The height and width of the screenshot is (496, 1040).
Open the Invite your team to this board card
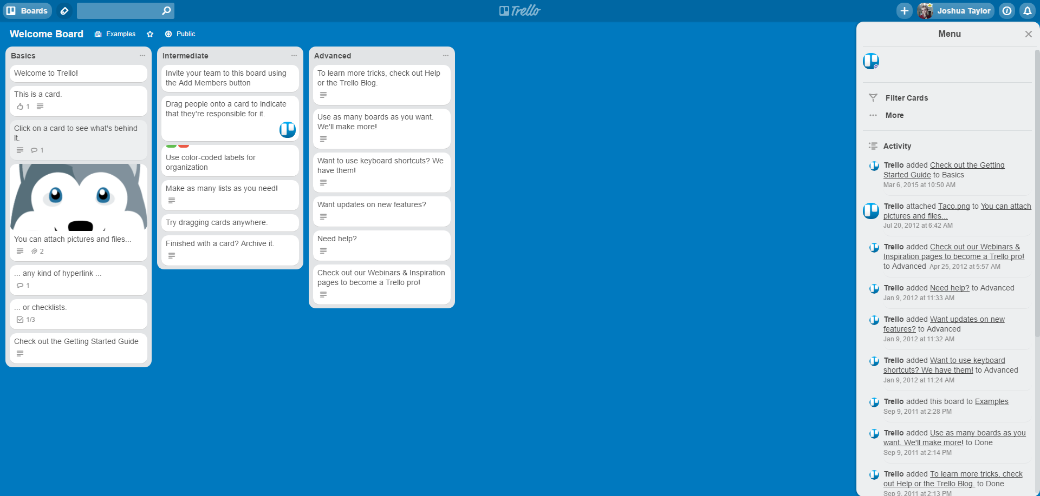230,78
